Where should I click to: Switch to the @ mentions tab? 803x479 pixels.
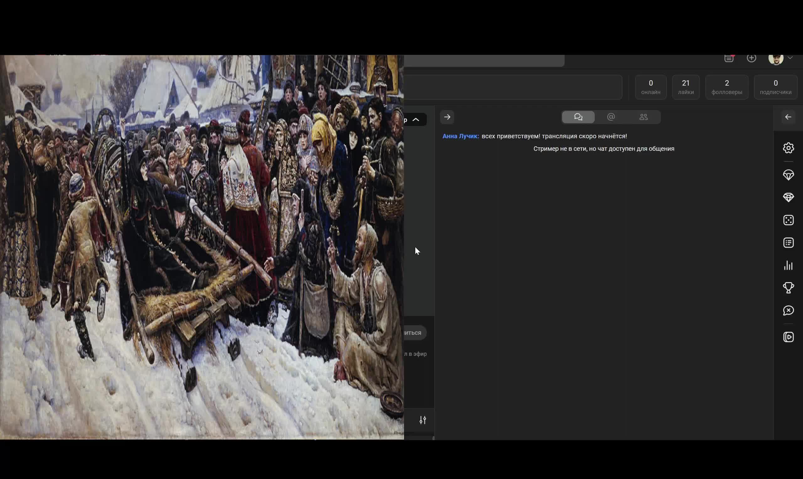[x=611, y=117]
